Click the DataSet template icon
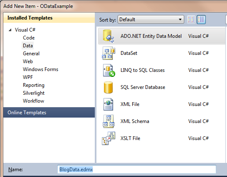 pos(109,53)
